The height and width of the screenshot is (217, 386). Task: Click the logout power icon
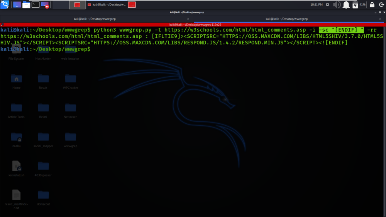381,5
